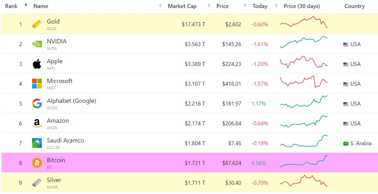Click the $2.174 T Amazon market cap
378x194 pixels.
[195, 123]
